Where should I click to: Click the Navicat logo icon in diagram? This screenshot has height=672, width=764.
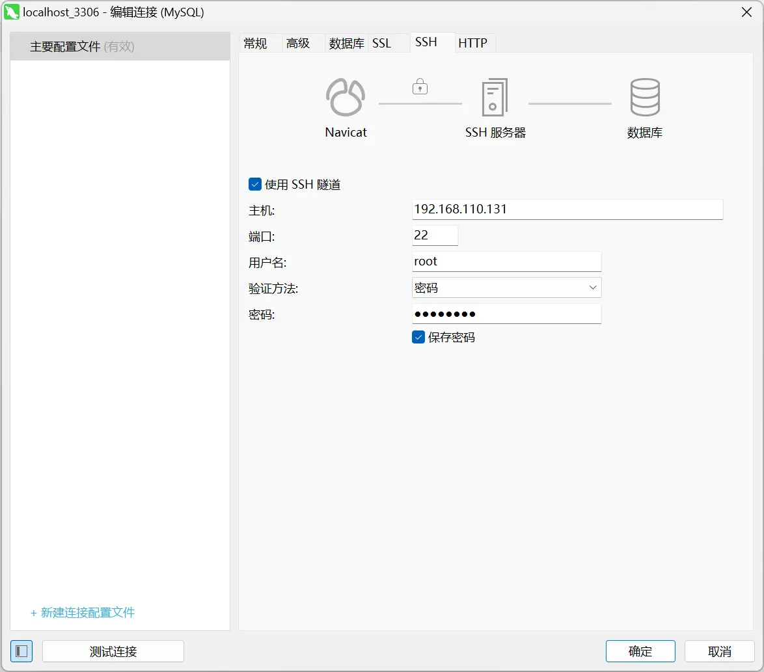[x=346, y=97]
